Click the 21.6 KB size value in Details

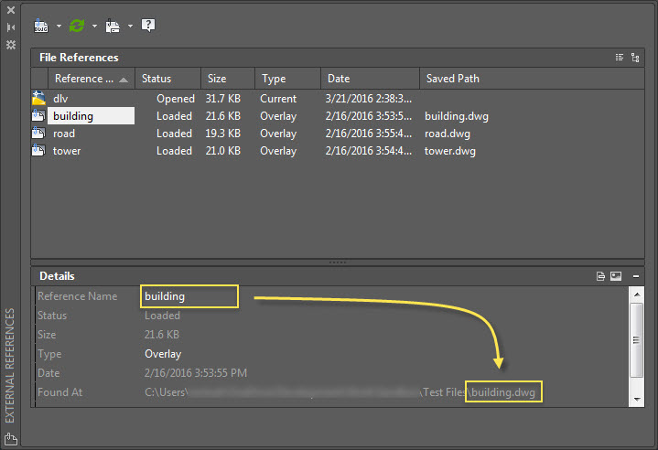[162, 335]
